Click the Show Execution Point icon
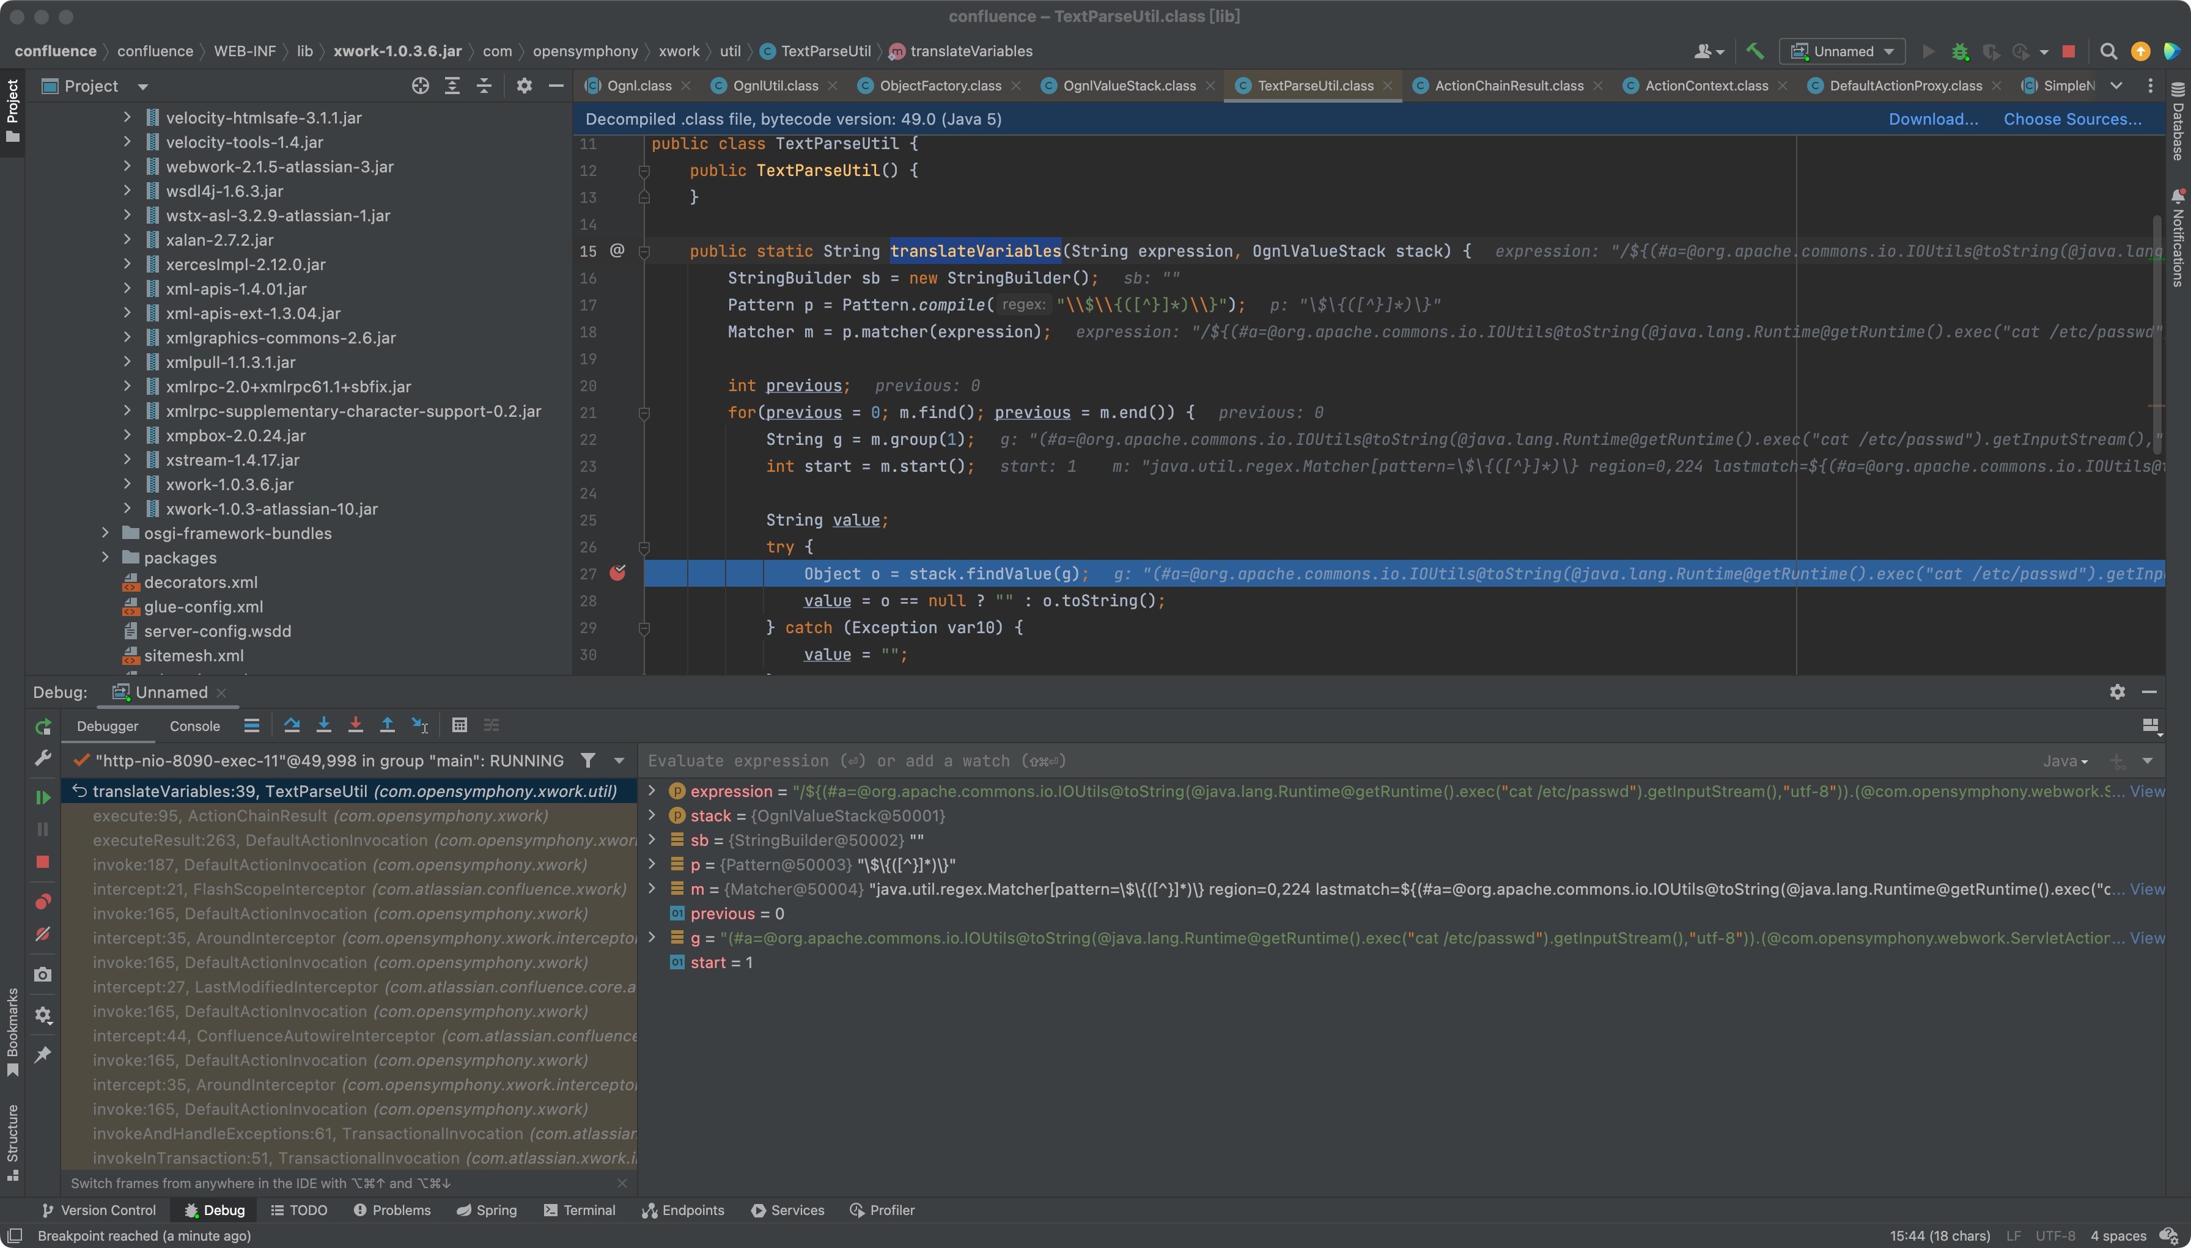This screenshot has width=2191, height=1248. pos(251,725)
